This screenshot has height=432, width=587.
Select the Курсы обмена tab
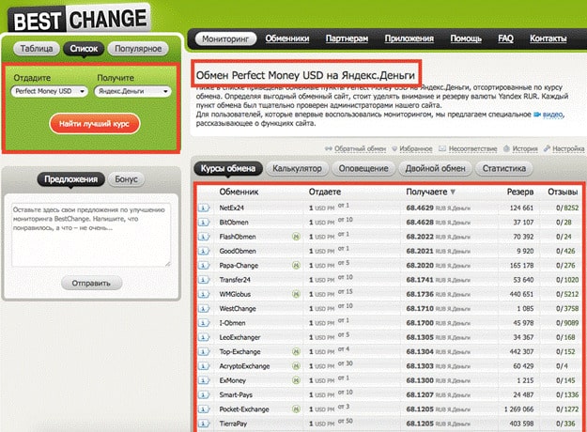(x=228, y=168)
